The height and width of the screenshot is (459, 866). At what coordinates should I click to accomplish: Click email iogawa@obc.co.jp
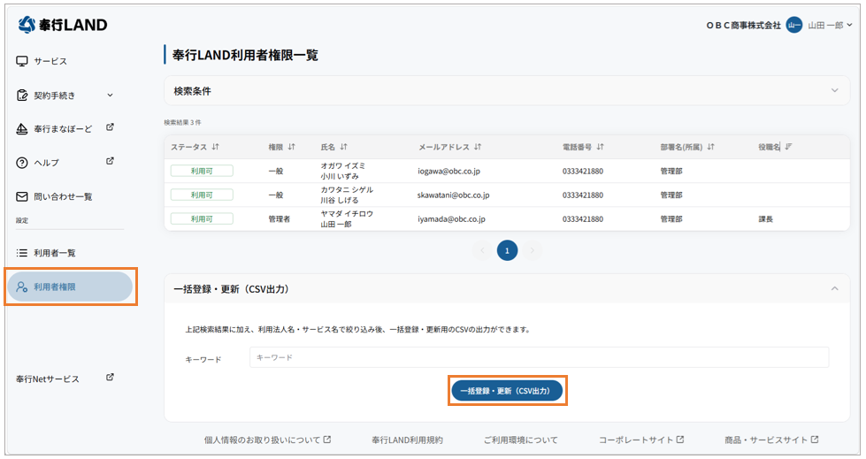(x=449, y=172)
